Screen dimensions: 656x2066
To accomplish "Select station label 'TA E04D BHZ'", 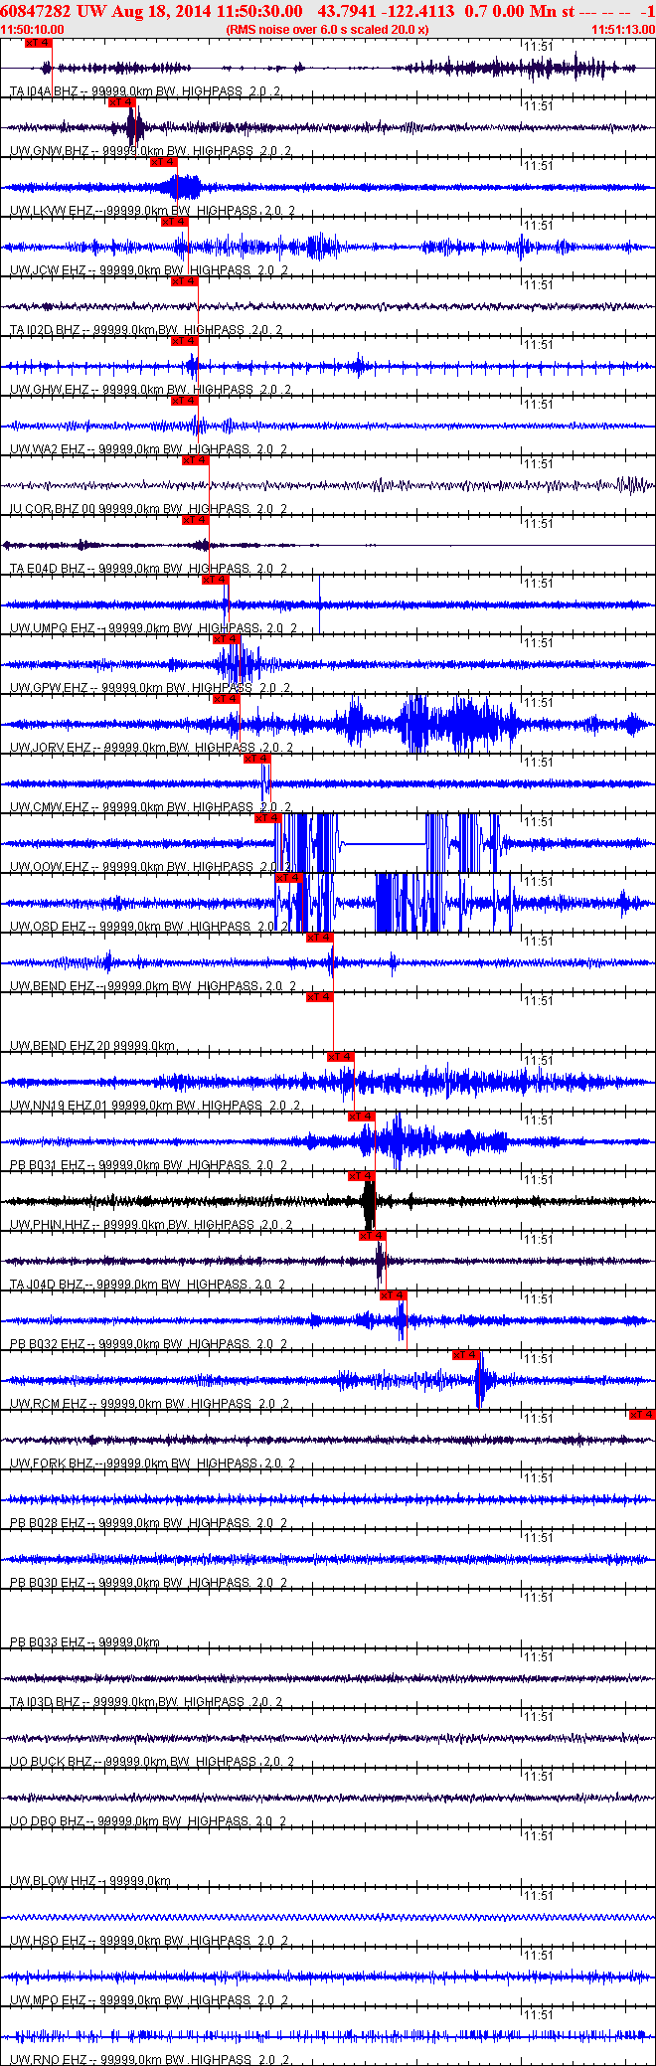I will click(x=48, y=569).
